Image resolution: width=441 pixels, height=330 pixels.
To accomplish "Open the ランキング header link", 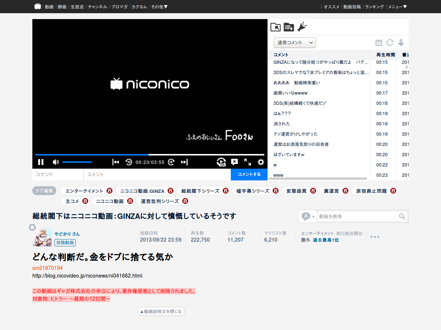I will [374, 7].
